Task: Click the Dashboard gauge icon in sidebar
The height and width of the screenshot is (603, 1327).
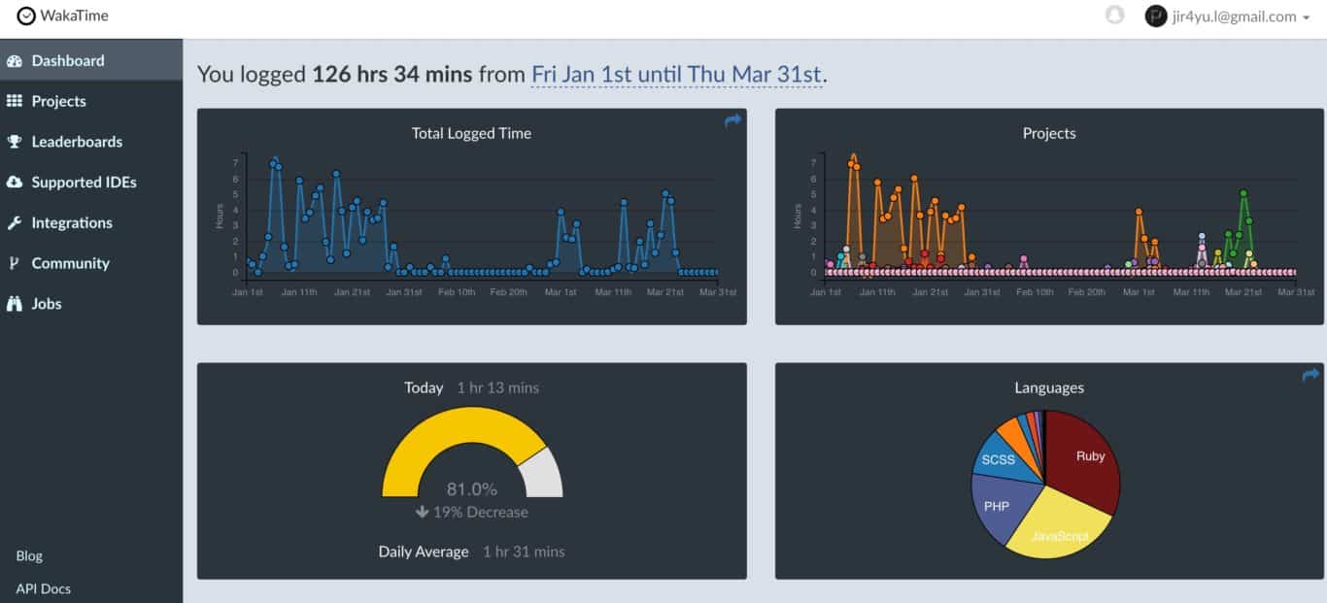Action: pyautogui.click(x=15, y=60)
